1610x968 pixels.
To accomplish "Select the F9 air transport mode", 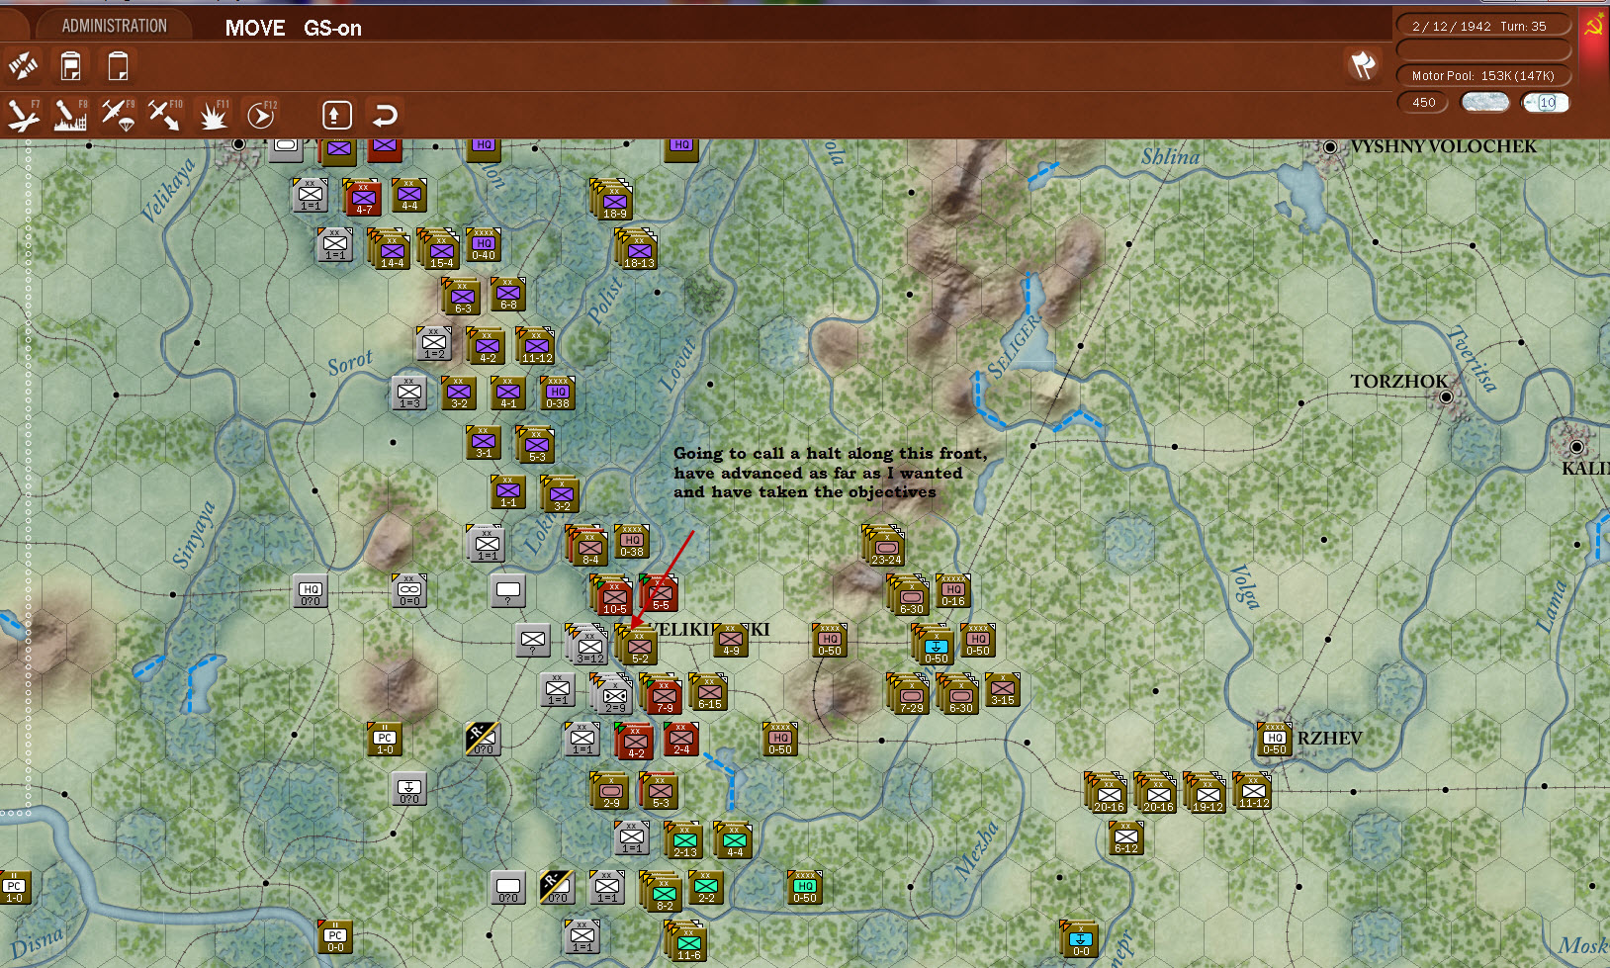I will (x=118, y=115).
